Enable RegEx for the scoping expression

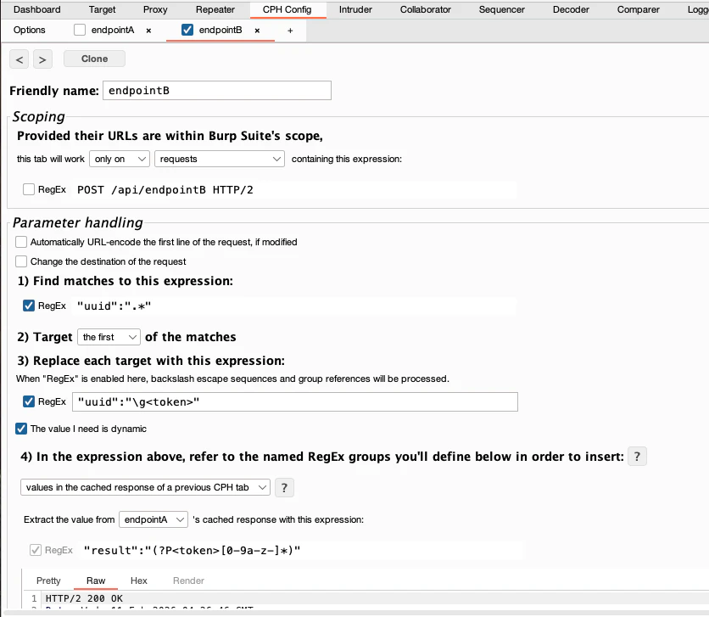coord(29,189)
